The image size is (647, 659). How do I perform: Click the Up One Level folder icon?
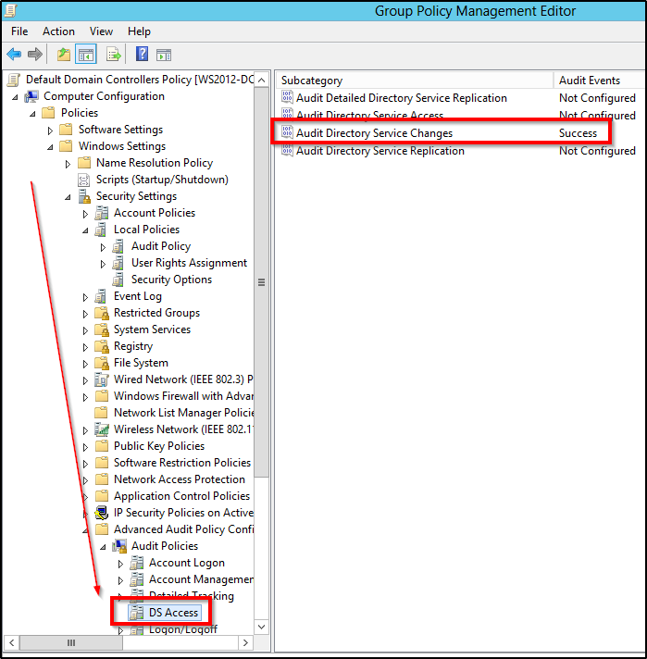tap(63, 55)
